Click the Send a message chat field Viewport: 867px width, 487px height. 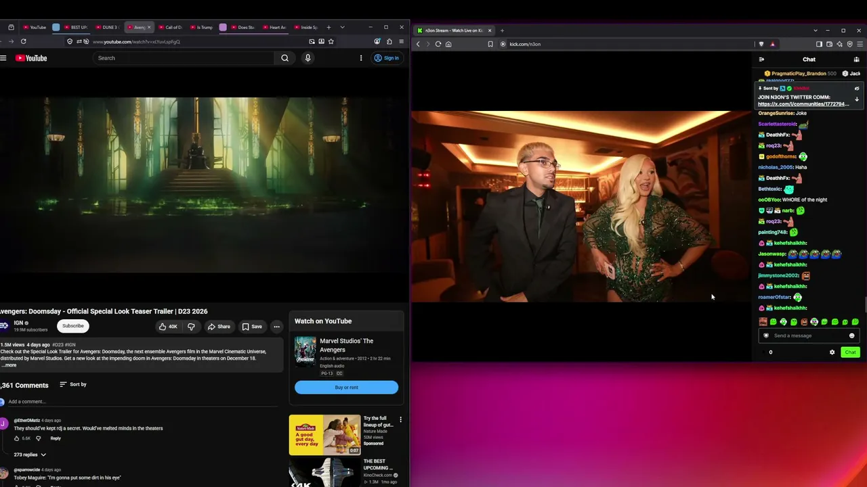coord(809,335)
